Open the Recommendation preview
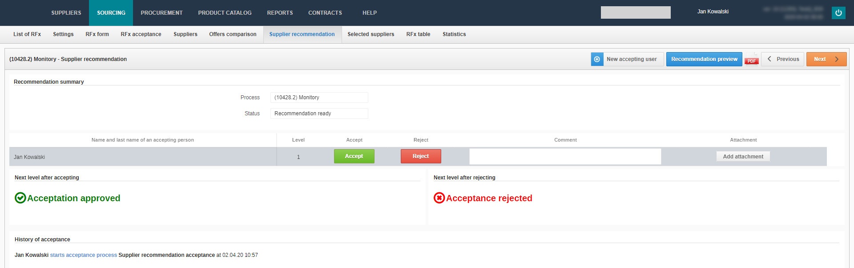854x268 pixels. coord(704,59)
